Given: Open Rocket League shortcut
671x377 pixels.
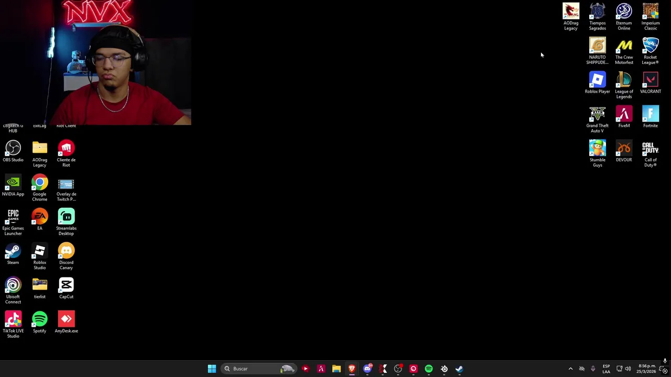Looking at the screenshot, I should 650,51.
